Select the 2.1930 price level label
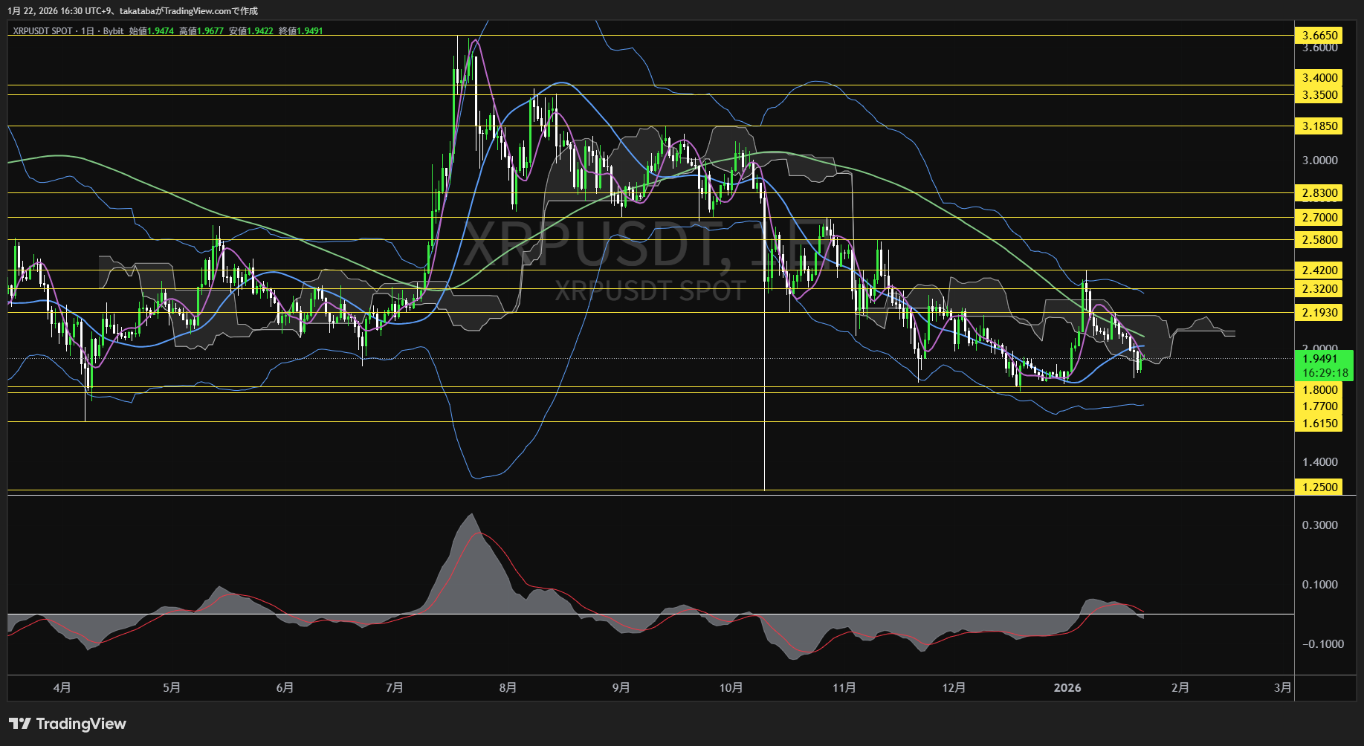Viewport: 1364px width, 746px height. click(1320, 312)
